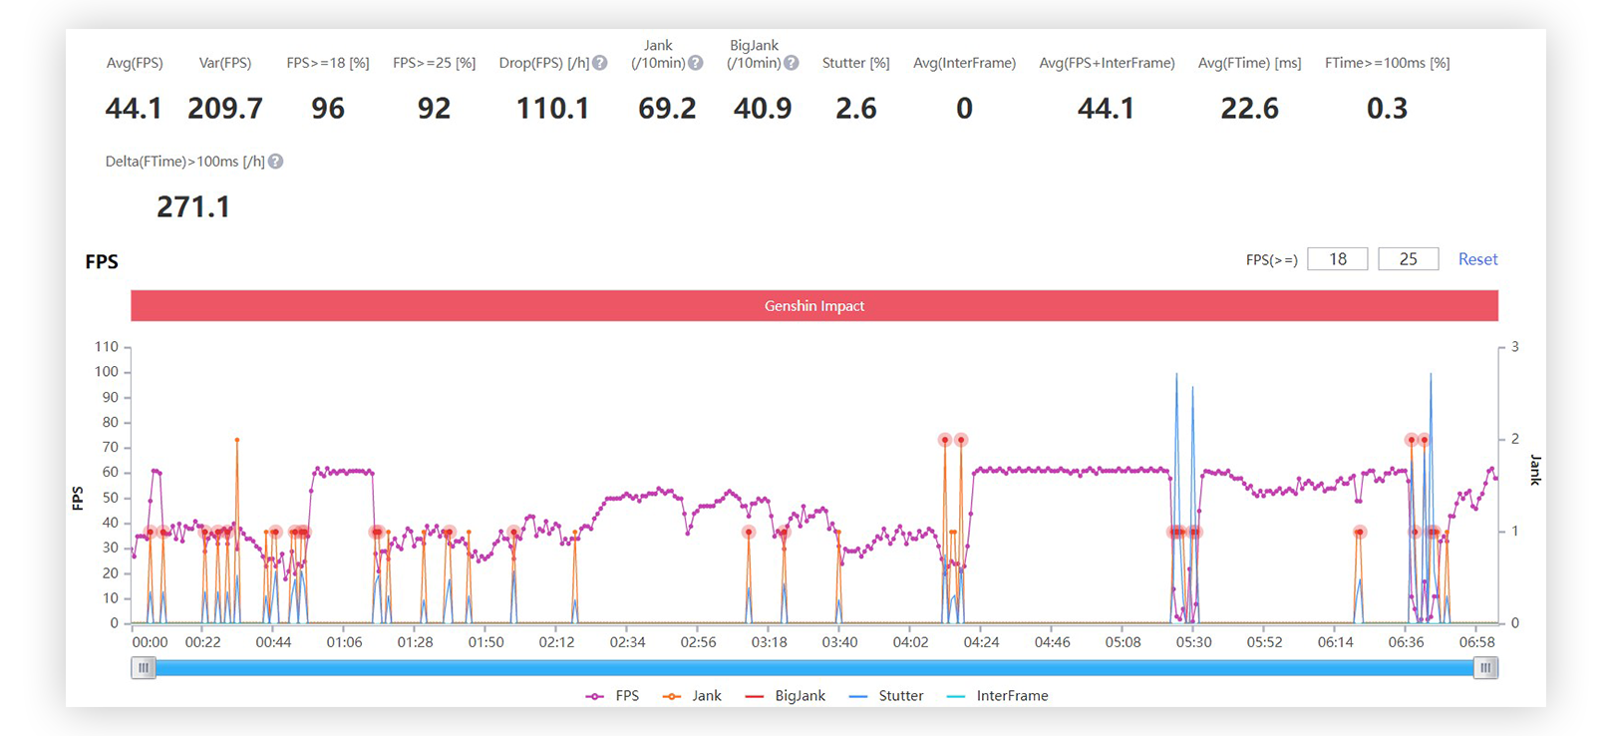Click the 03:18 time axis label
Viewport: 1612px width, 736px height.
click(x=769, y=642)
